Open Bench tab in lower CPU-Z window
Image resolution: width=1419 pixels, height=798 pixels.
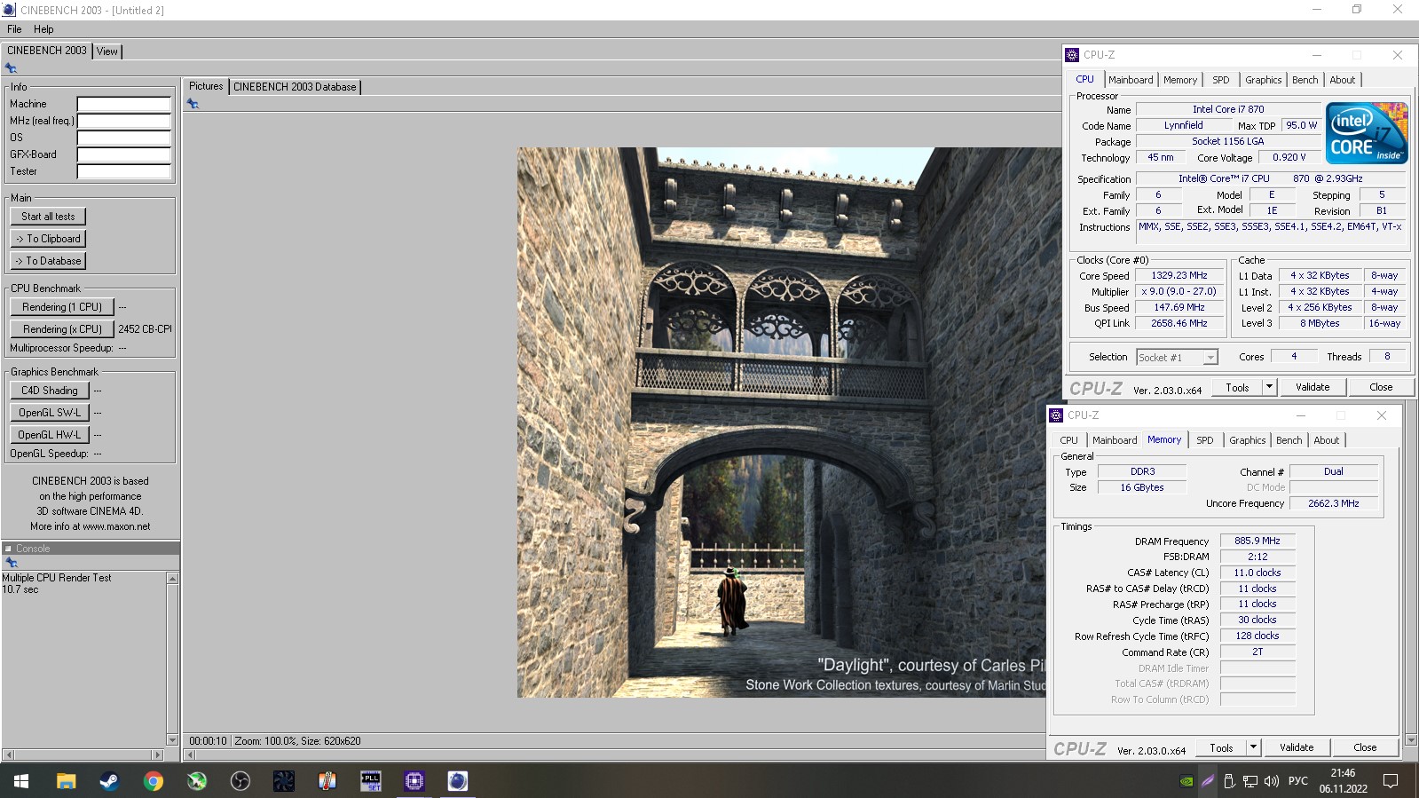pyautogui.click(x=1289, y=440)
